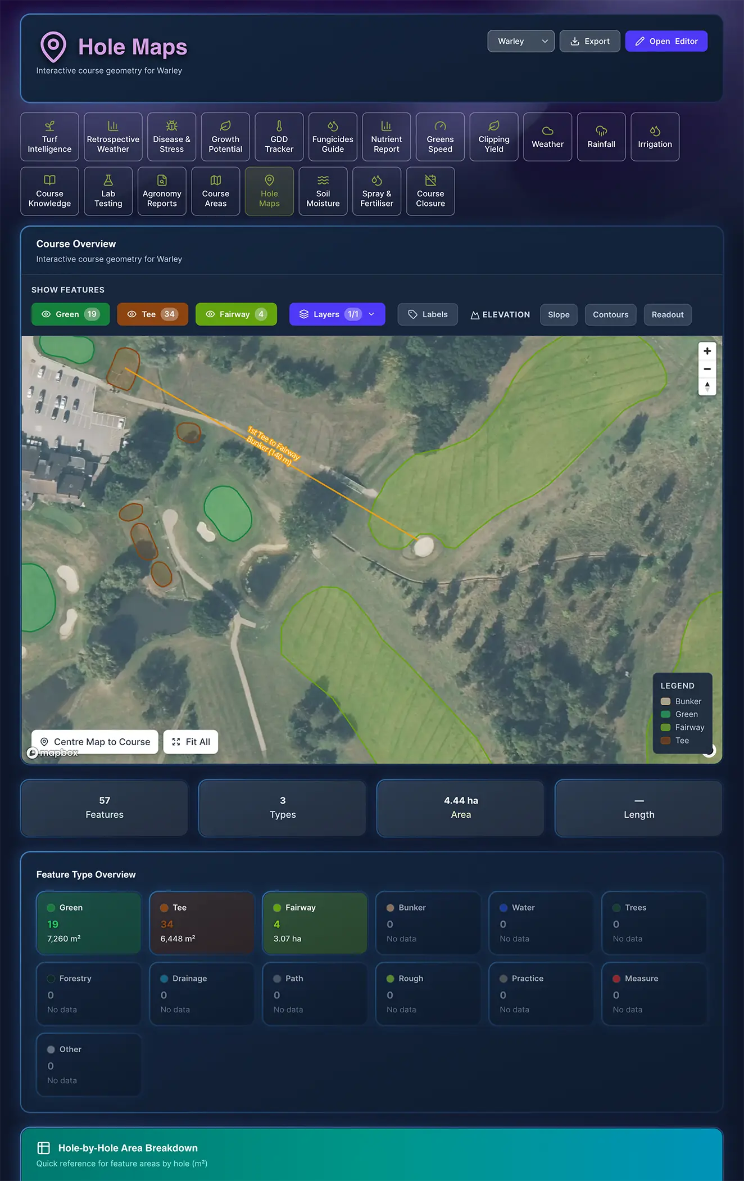Open Growth Potential leaf icon
Image resolution: width=744 pixels, height=1181 pixels.
pos(225,126)
